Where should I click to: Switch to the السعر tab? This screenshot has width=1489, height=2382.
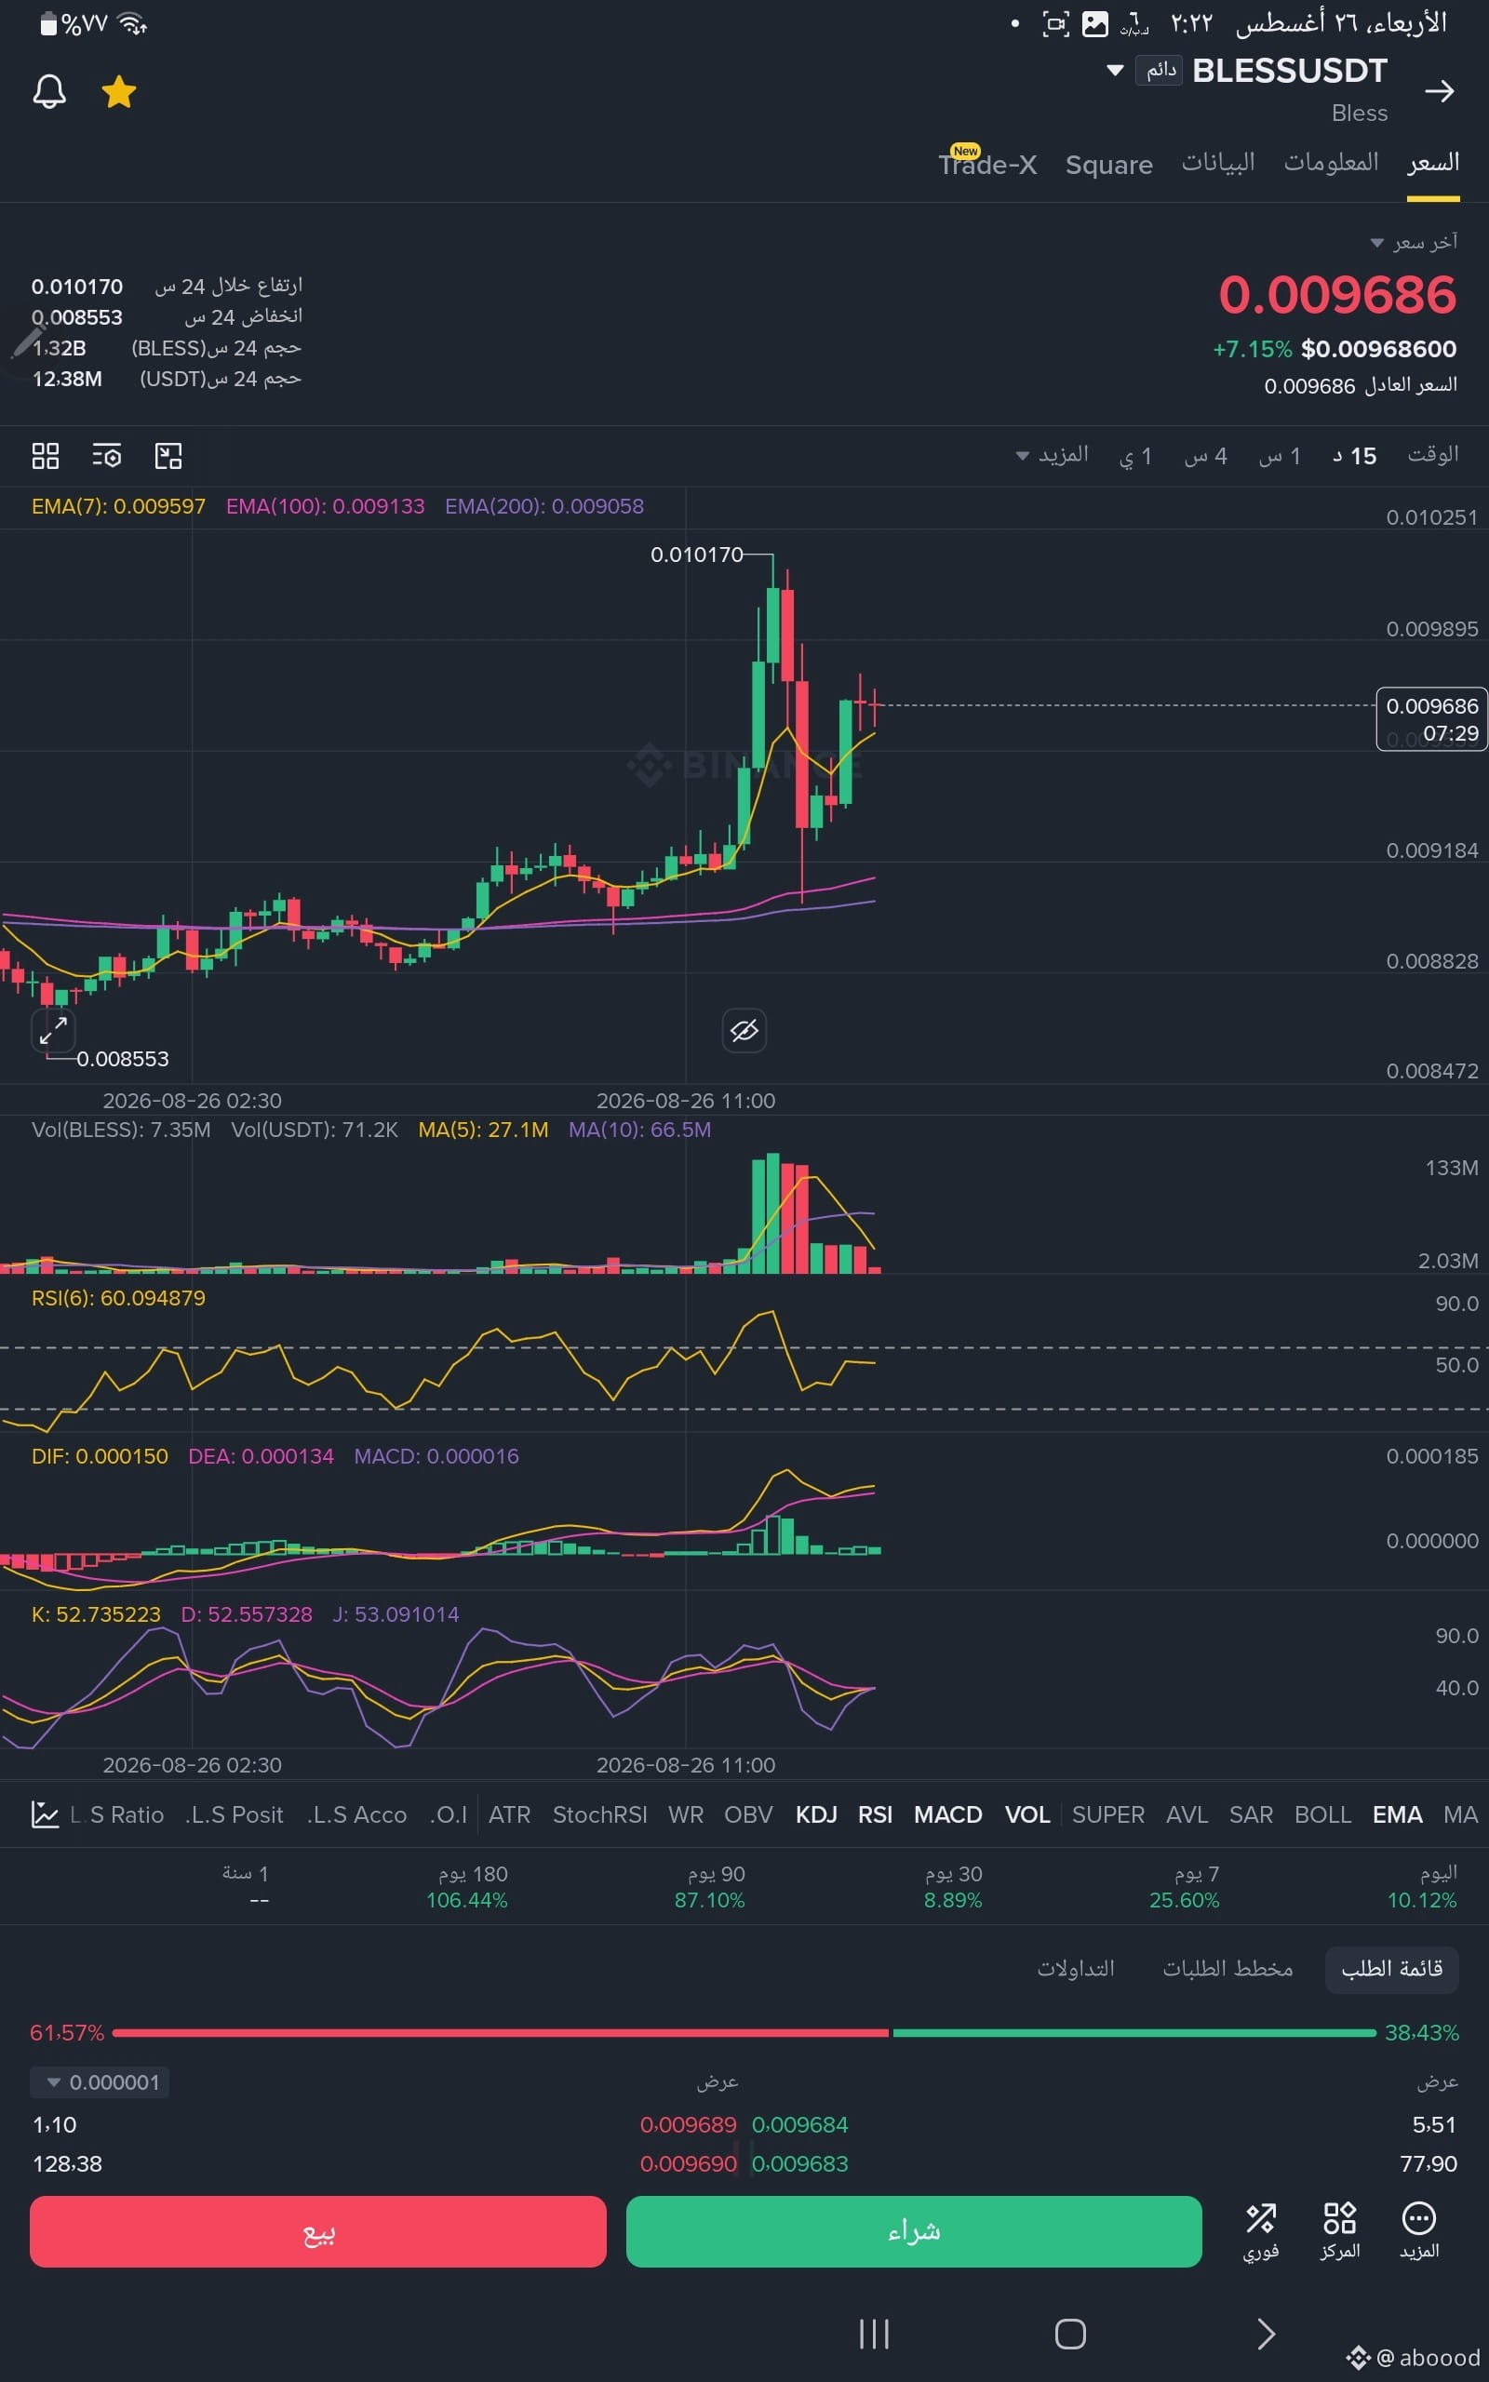(1433, 163)
